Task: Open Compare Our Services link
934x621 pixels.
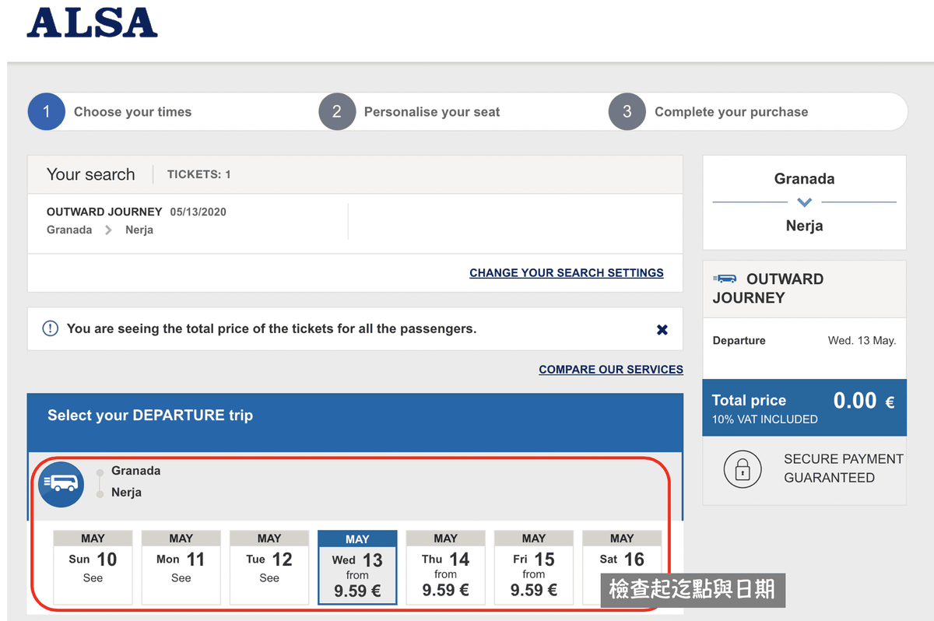Action: (x=611, y=369)
